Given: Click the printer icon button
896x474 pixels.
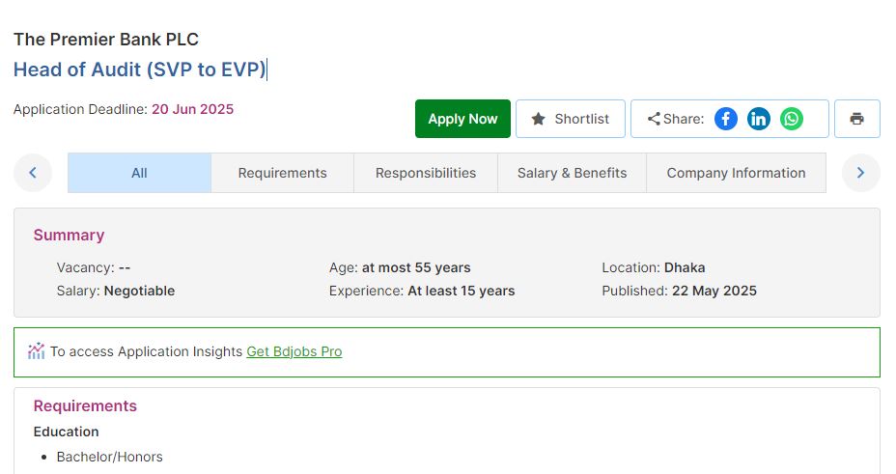Looking at the screenshot, I should 856,119.
